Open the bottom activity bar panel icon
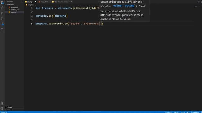Image resolution: width=202 pixels, height=113 pixels. tap(2, 29)
